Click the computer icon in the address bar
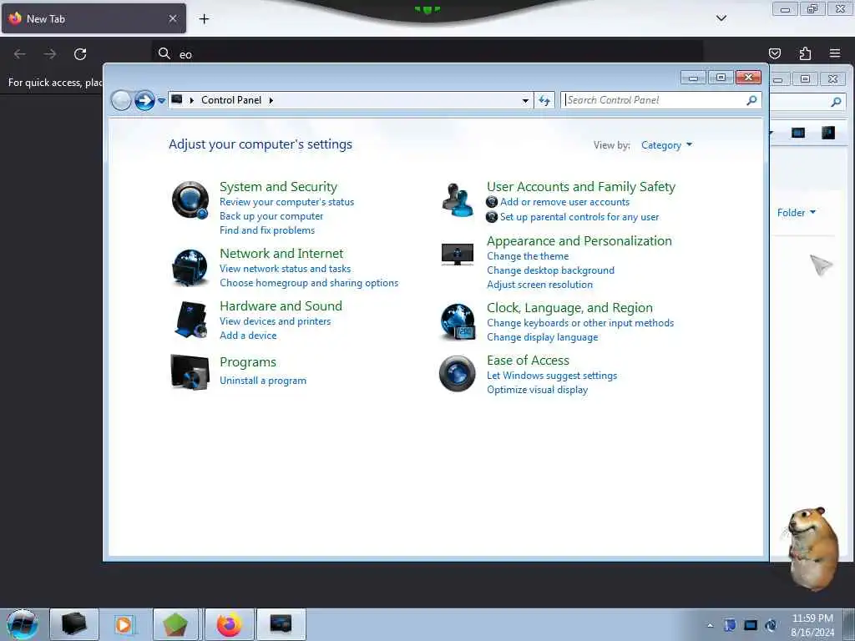Viewport: 855px width, 641px height. tap(177, 99)
